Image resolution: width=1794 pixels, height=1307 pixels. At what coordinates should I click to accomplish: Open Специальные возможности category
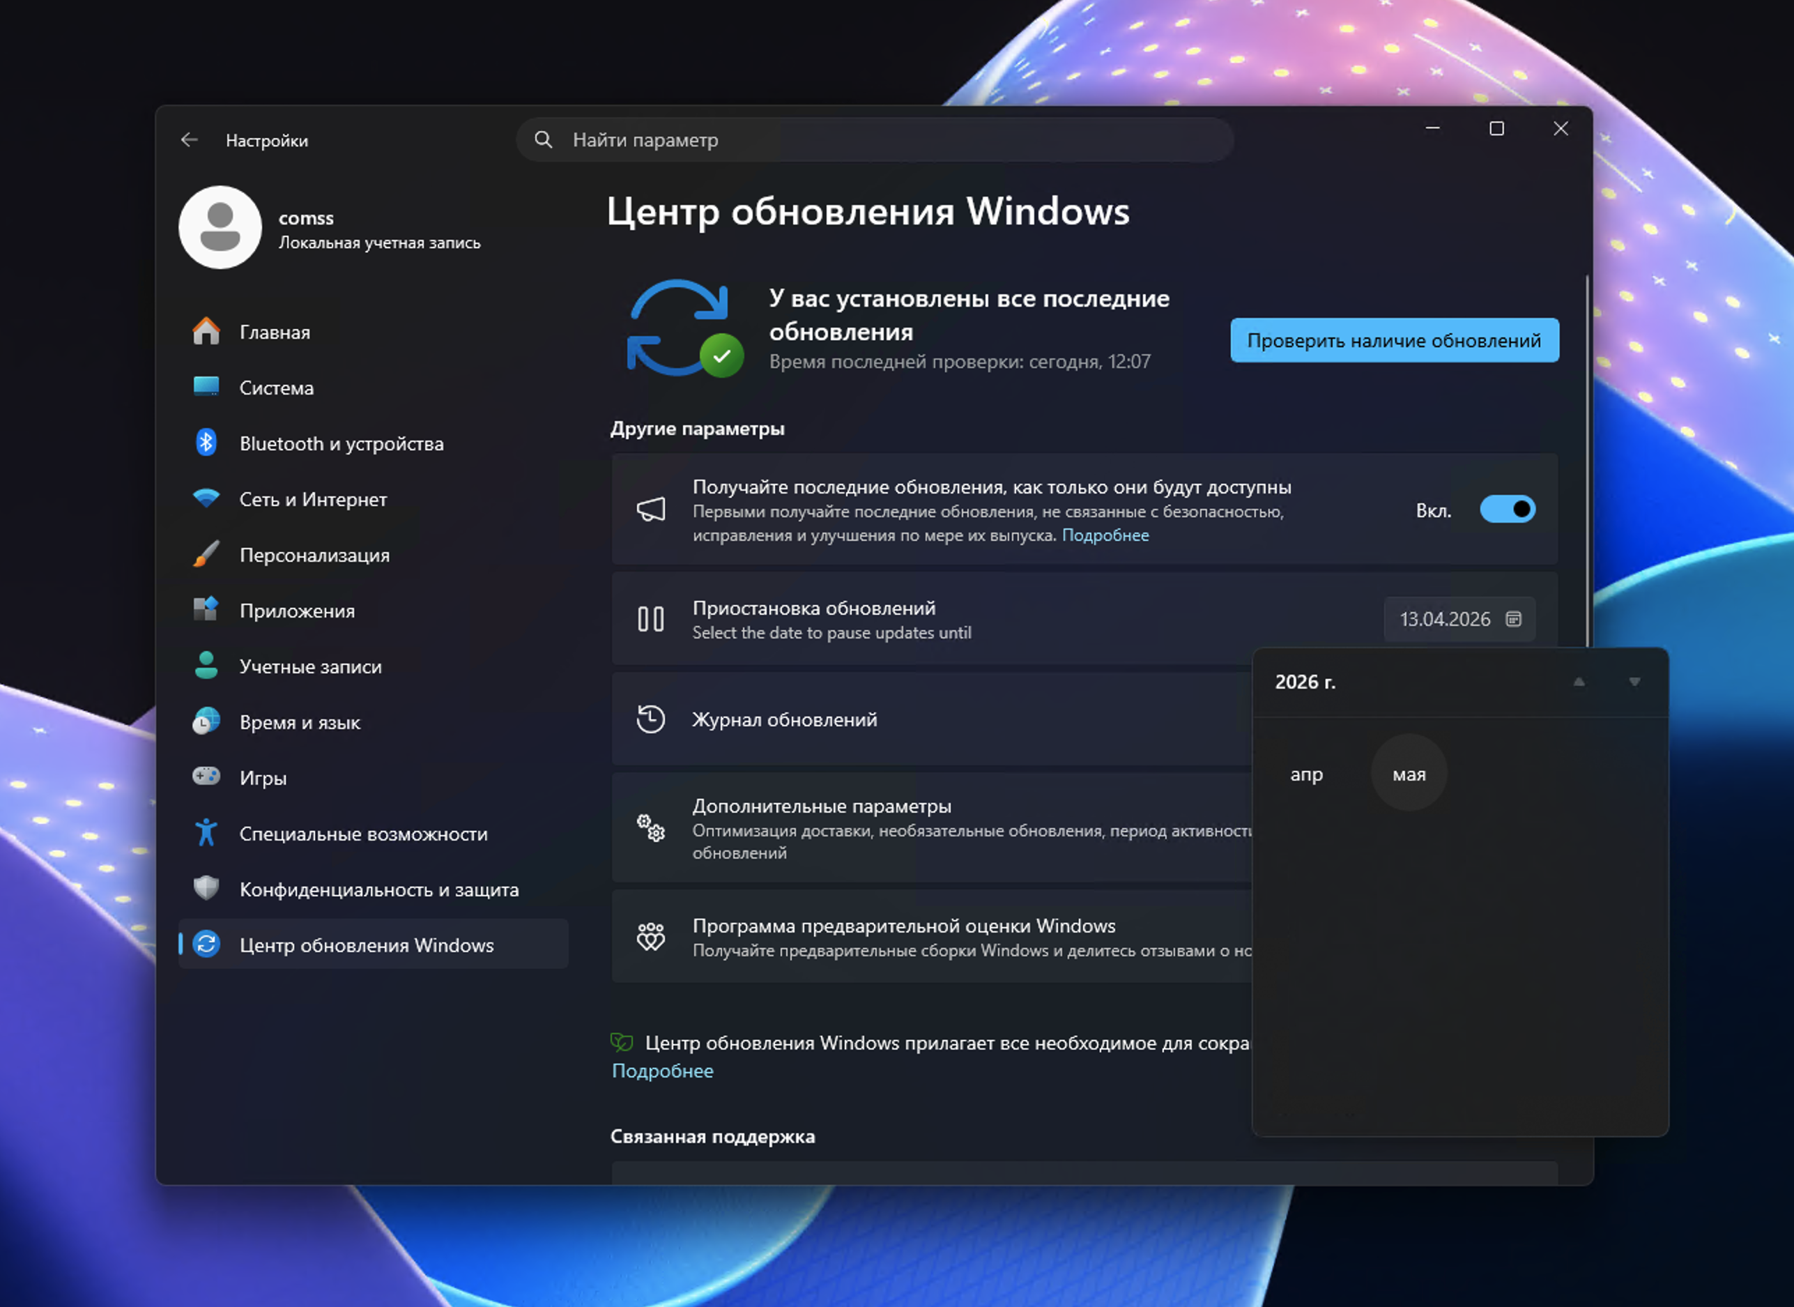point(363,834)
